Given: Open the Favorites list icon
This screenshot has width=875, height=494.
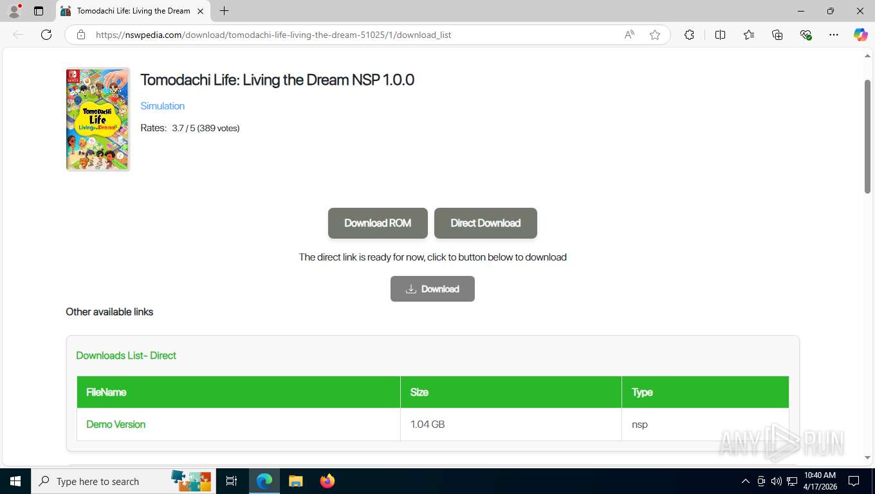Looking at the screenshot, I should (749, 35).
